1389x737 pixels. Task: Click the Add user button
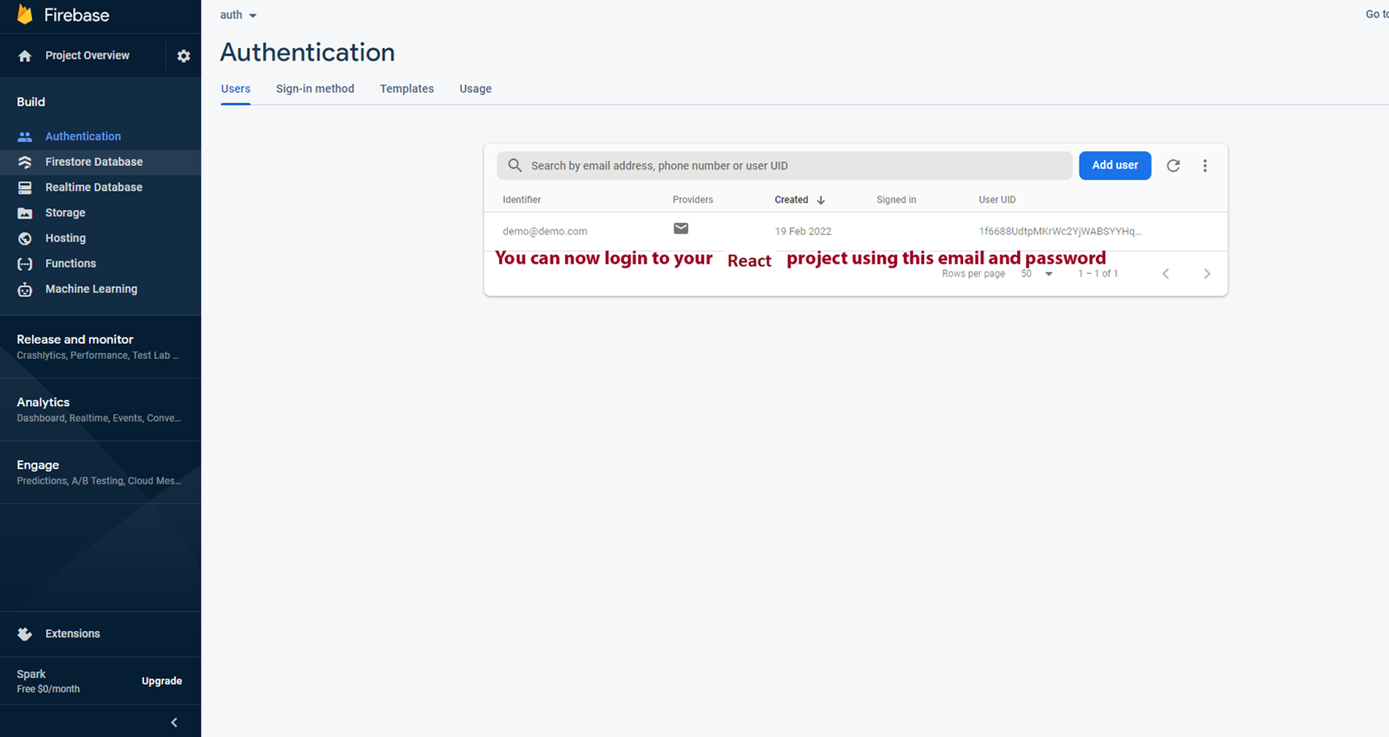[x=1114, y=166]
